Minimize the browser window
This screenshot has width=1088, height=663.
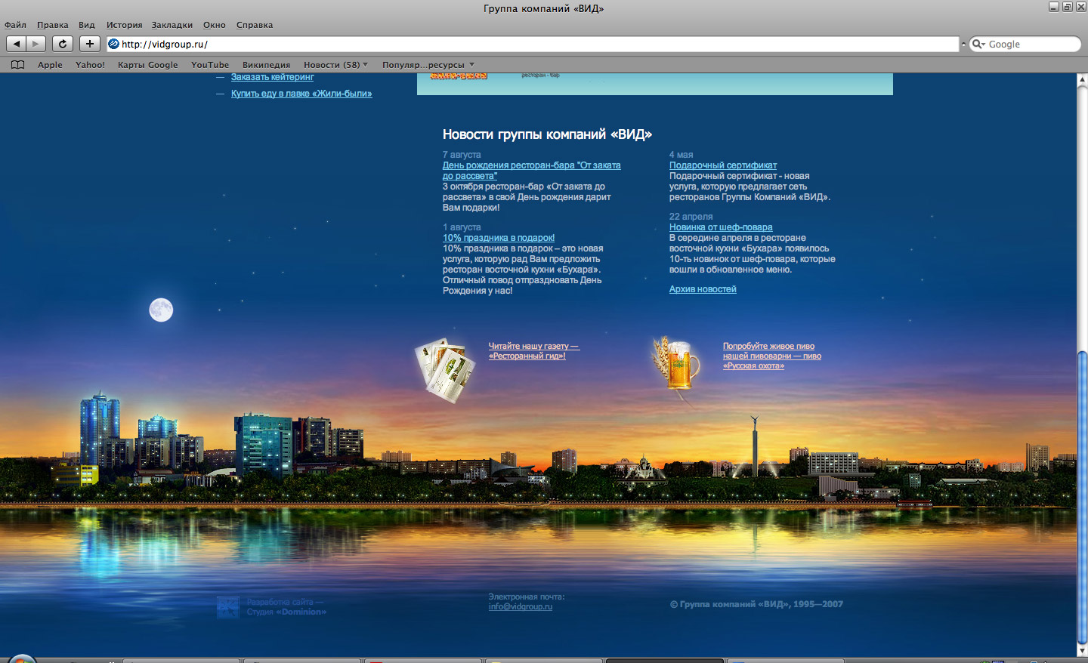pyautogui.click(x=1054, y=7)
